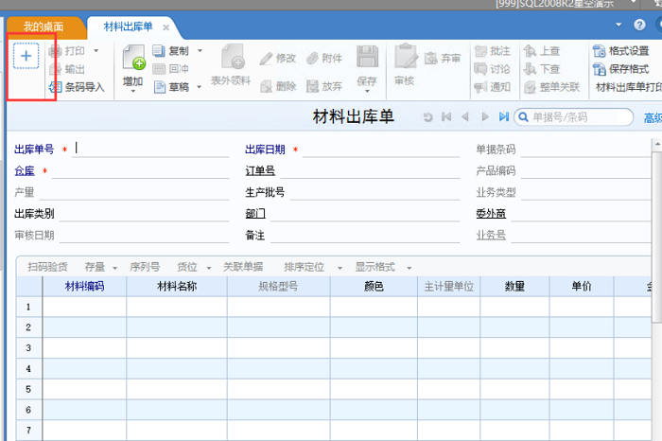The width and height of the screenshot is (662, 441).
Task: Close the 材料出库单 tab
Action: pyautogui.click(x=165, y=27)
